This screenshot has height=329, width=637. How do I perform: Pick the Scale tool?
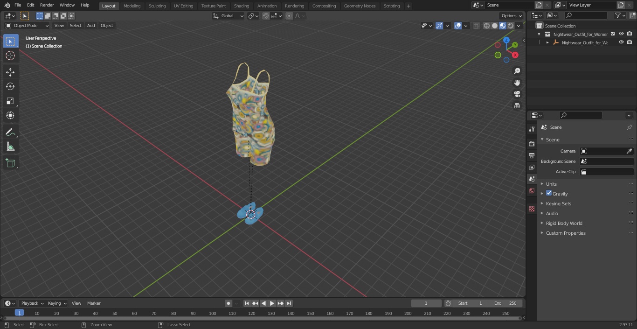[10, 101]
